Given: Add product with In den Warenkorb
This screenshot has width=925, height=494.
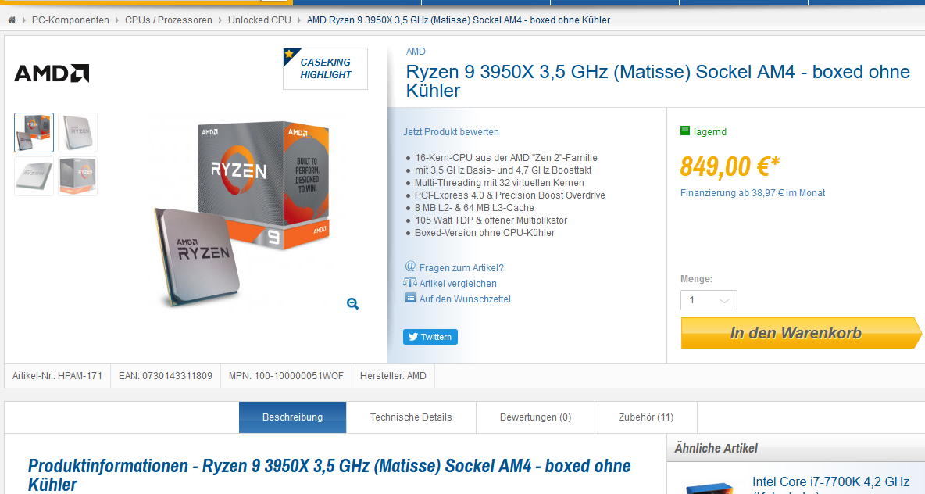Looking at the screenshot, I should (x=800, y=333).
